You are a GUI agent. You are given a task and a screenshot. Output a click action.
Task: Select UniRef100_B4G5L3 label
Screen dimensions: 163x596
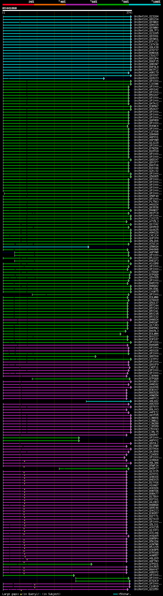(x=146, y=331)
